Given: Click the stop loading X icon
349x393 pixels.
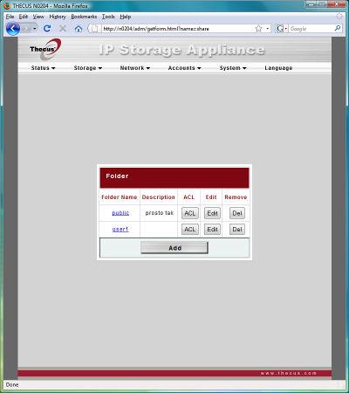Looking at the screenshot, I should [63, 29].
